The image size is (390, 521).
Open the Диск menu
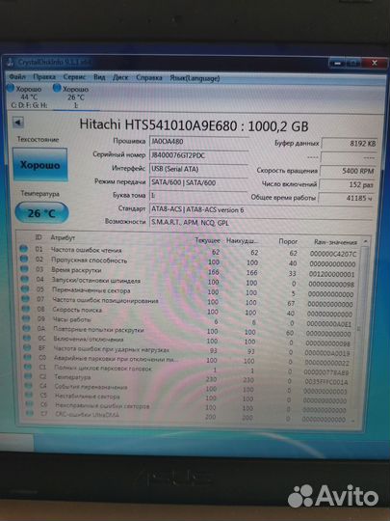coord(120,78)
